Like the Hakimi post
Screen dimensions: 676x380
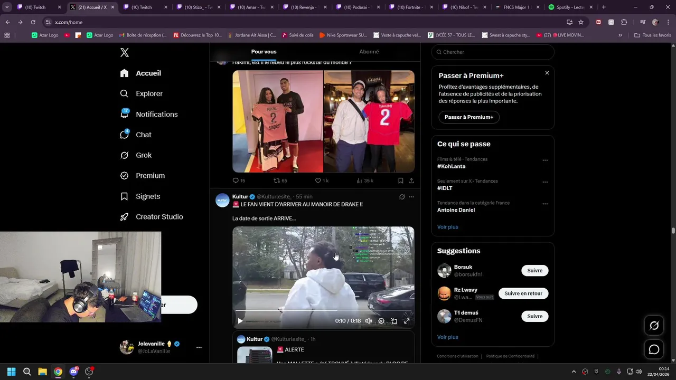[322, 180]
